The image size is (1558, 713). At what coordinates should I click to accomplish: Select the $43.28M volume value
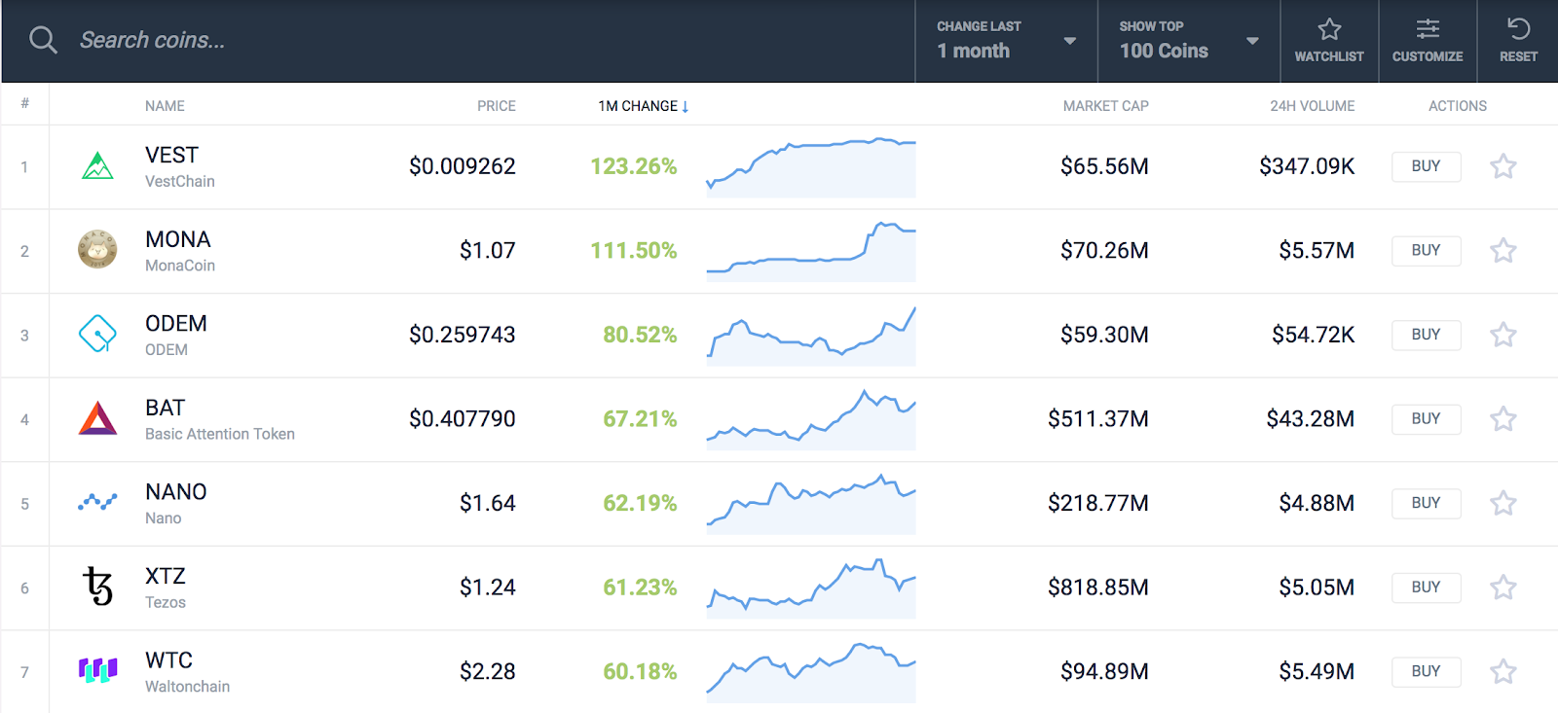click(1311, 418)
